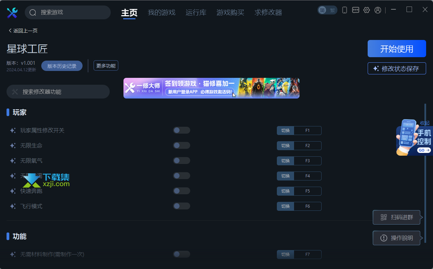Open 版本历史记录 button
The image size is (433, 269).
point(62,66)
